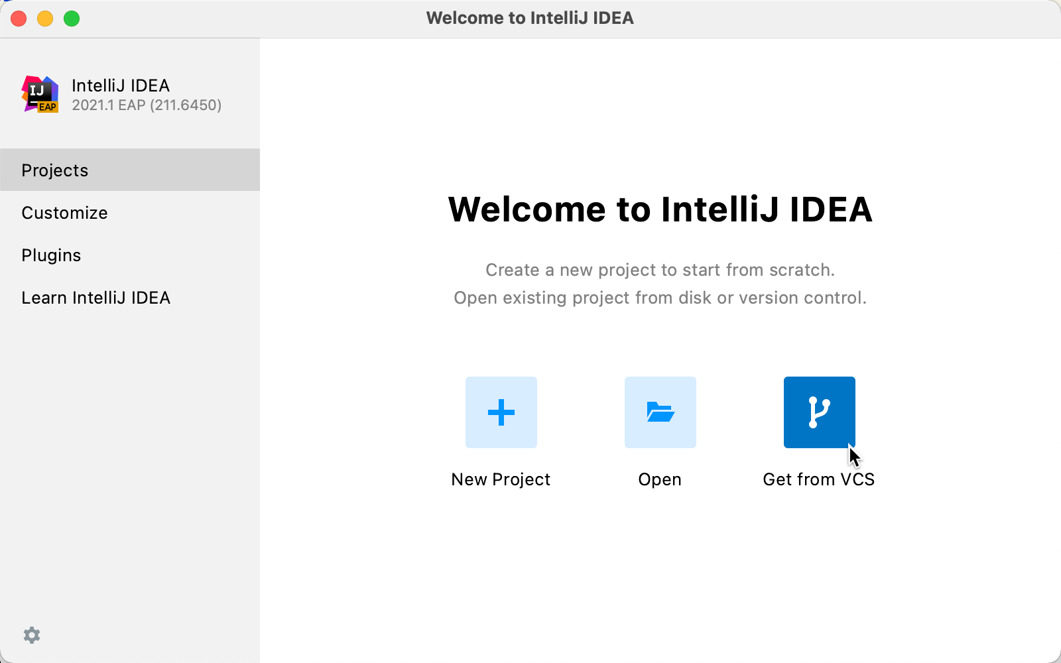Open Learn IntelliJ IDEA

point(96,297)
